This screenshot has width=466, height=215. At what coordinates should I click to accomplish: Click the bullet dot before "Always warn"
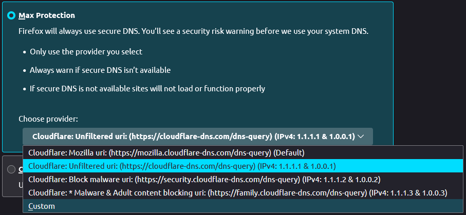pyautogui.click(x=25, y=70)
